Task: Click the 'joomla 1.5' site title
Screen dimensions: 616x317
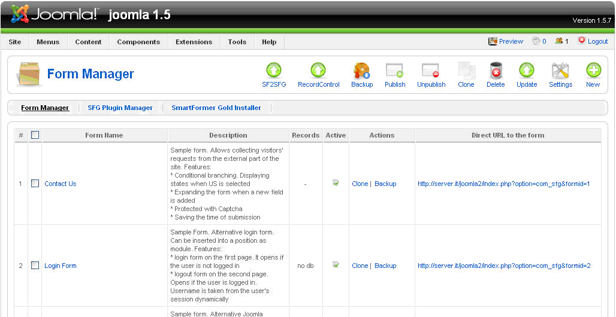Action: [140, 15]
